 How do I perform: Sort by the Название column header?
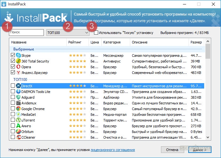coord(38,42)
